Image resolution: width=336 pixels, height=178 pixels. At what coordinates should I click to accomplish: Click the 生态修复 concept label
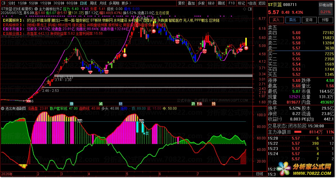[x=162, y=13]
